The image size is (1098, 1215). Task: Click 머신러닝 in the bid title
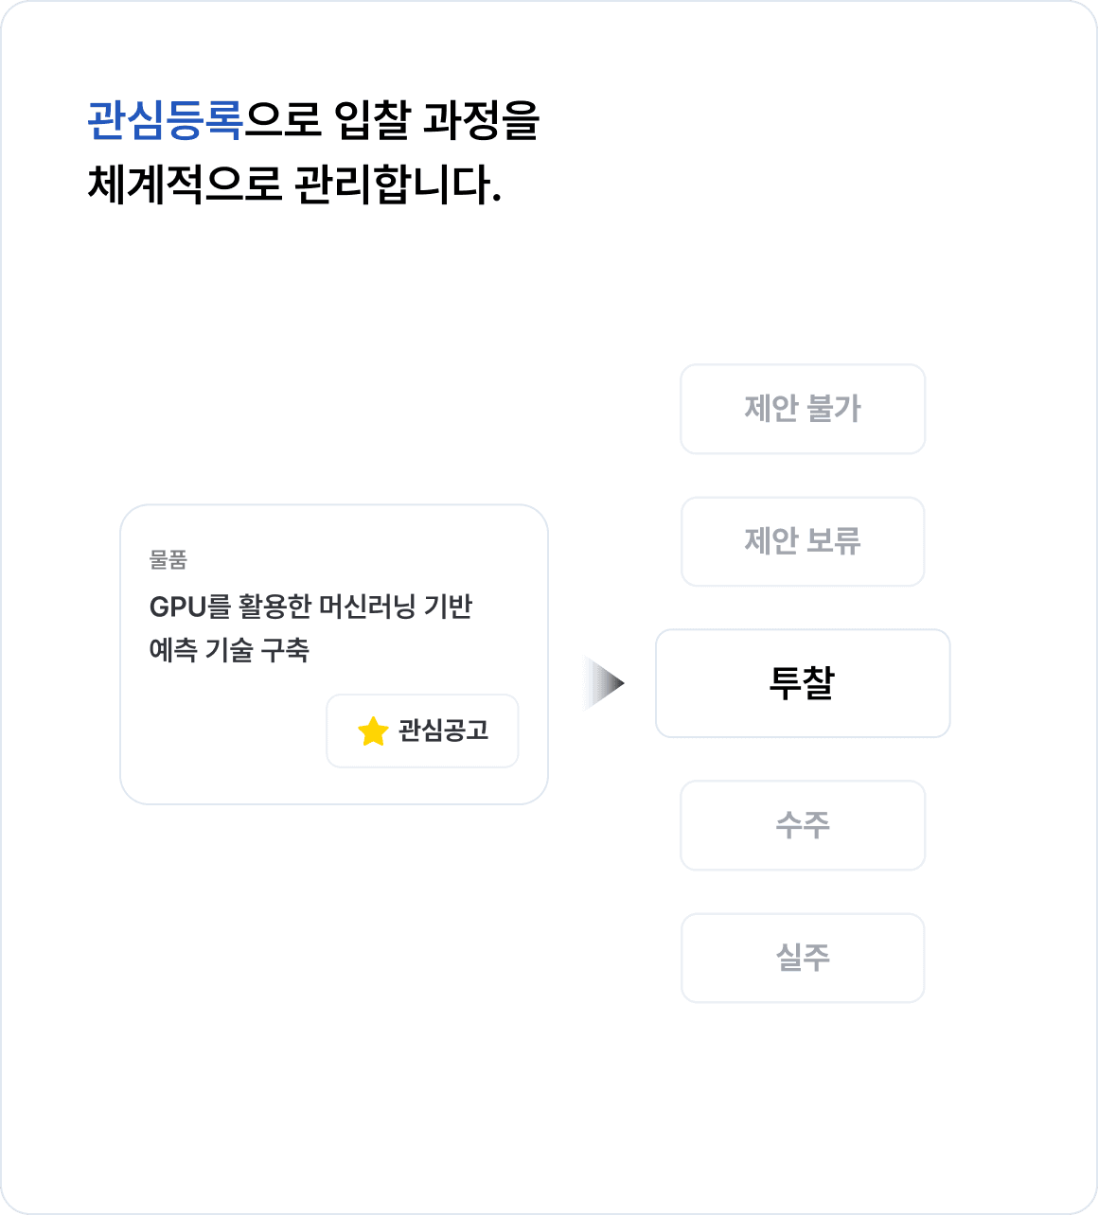(367, 607)
